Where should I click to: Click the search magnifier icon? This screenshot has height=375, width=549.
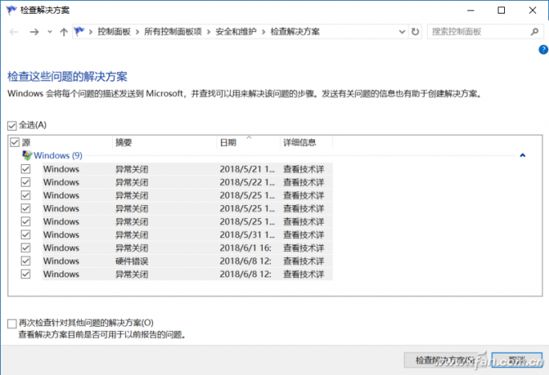pos(535,32)
